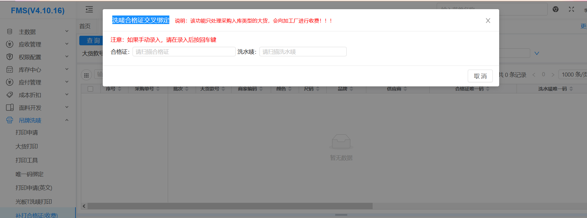
Task: Close the 洗唛合格证交叉绑定 dialog
Action: pos(488,21)
